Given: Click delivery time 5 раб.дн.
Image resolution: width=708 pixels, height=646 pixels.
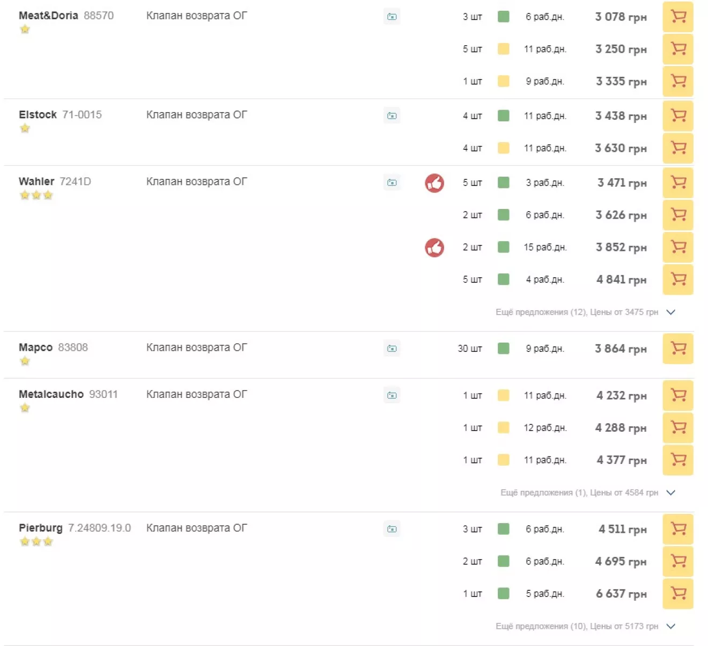Looking at the screenshot, I should point(545,594).
